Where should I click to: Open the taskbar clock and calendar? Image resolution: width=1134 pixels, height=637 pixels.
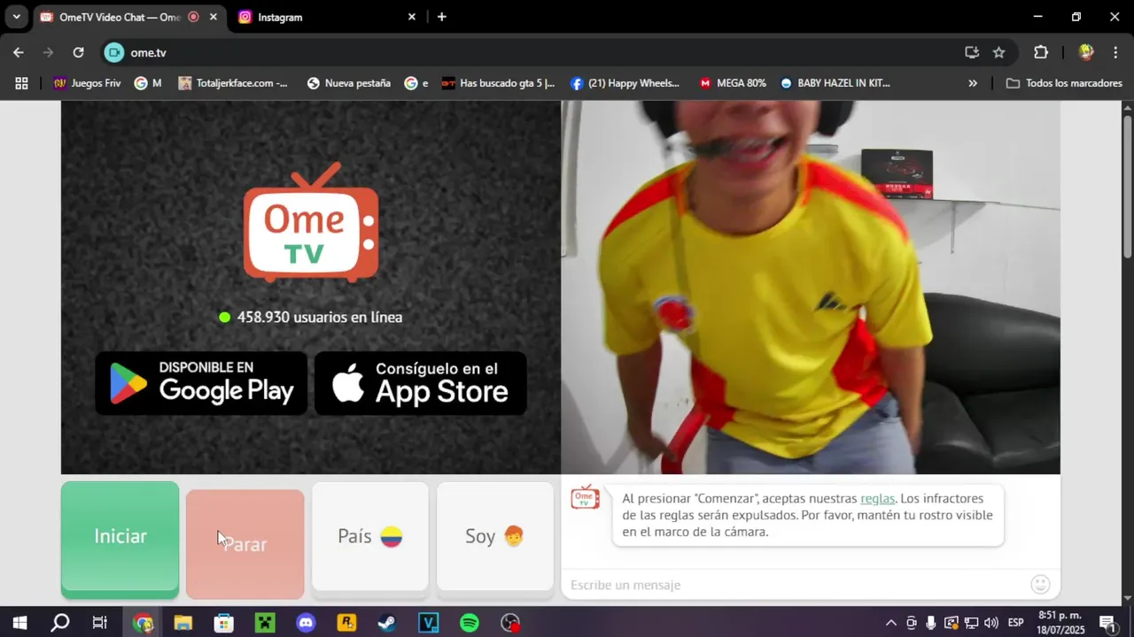pyautogui.click(x=1060, y=623)
